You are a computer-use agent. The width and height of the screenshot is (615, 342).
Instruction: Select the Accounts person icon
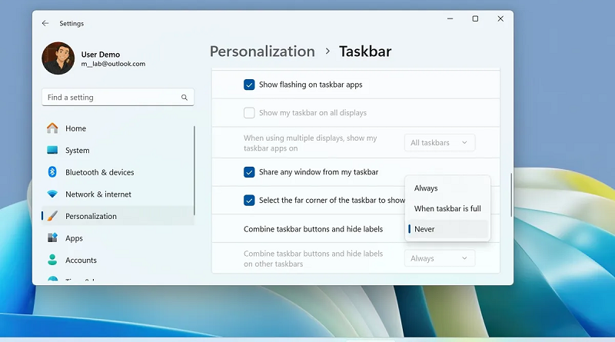(x=52, y=260)
